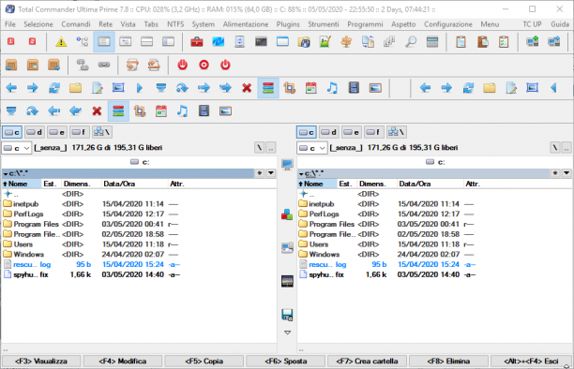The width and height of the screenshot is (574, 369).
Task: Open the Alimentazione menu
Action: (x=246, y=24)
